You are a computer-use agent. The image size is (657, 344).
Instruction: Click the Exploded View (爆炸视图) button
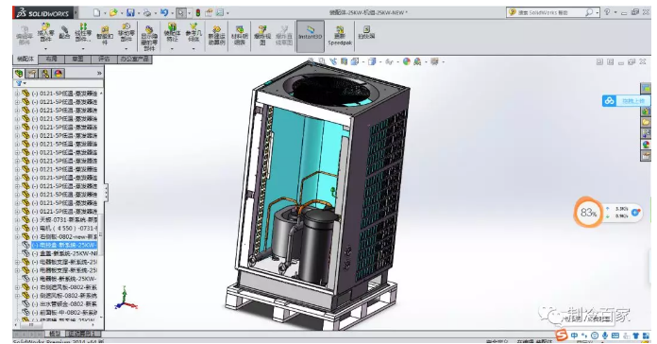[262, 35]
